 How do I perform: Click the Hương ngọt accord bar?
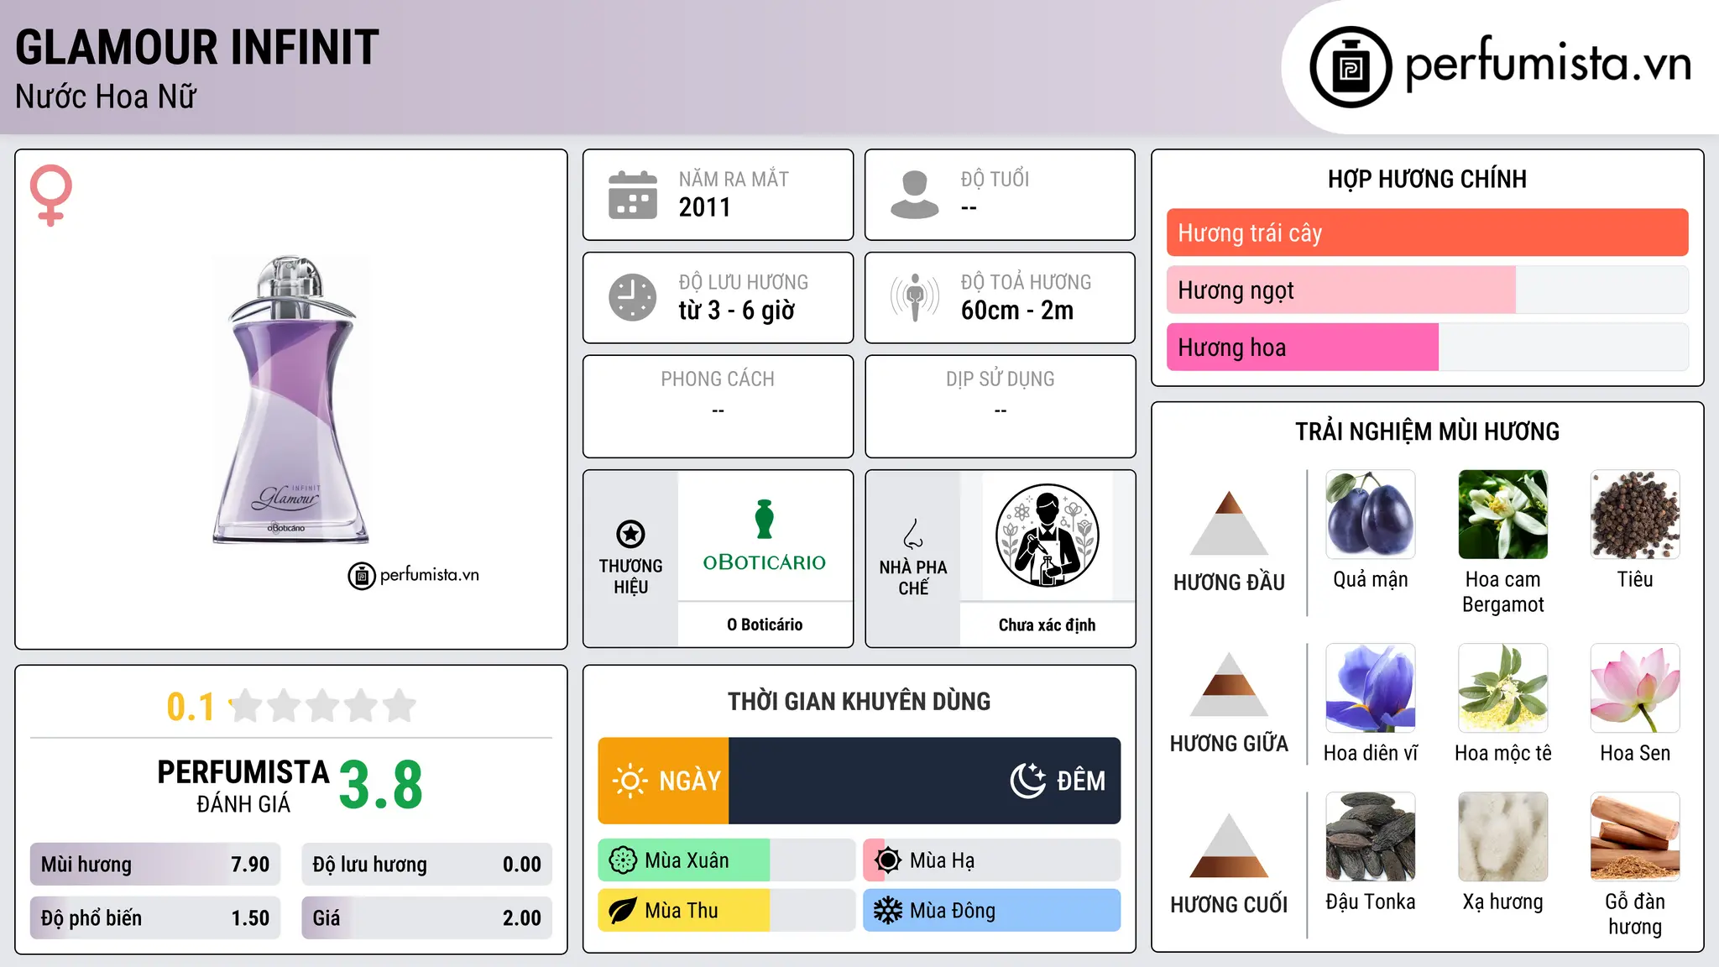[1427, 290]
